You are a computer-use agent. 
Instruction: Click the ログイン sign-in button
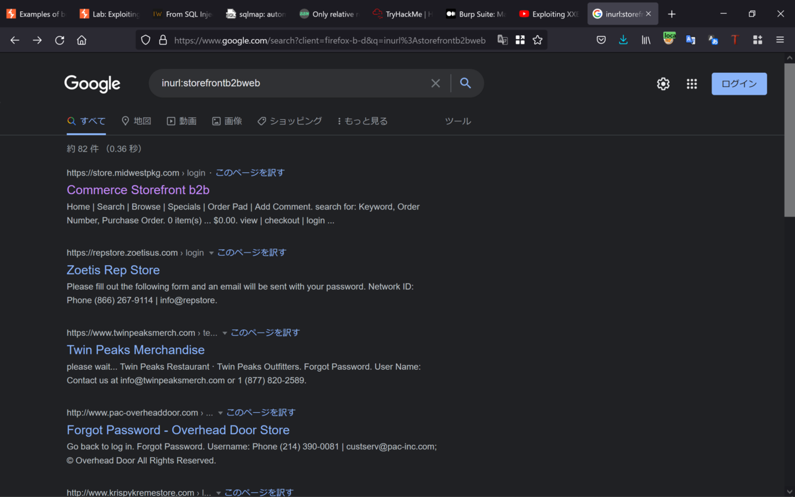(x=739, y=83)
